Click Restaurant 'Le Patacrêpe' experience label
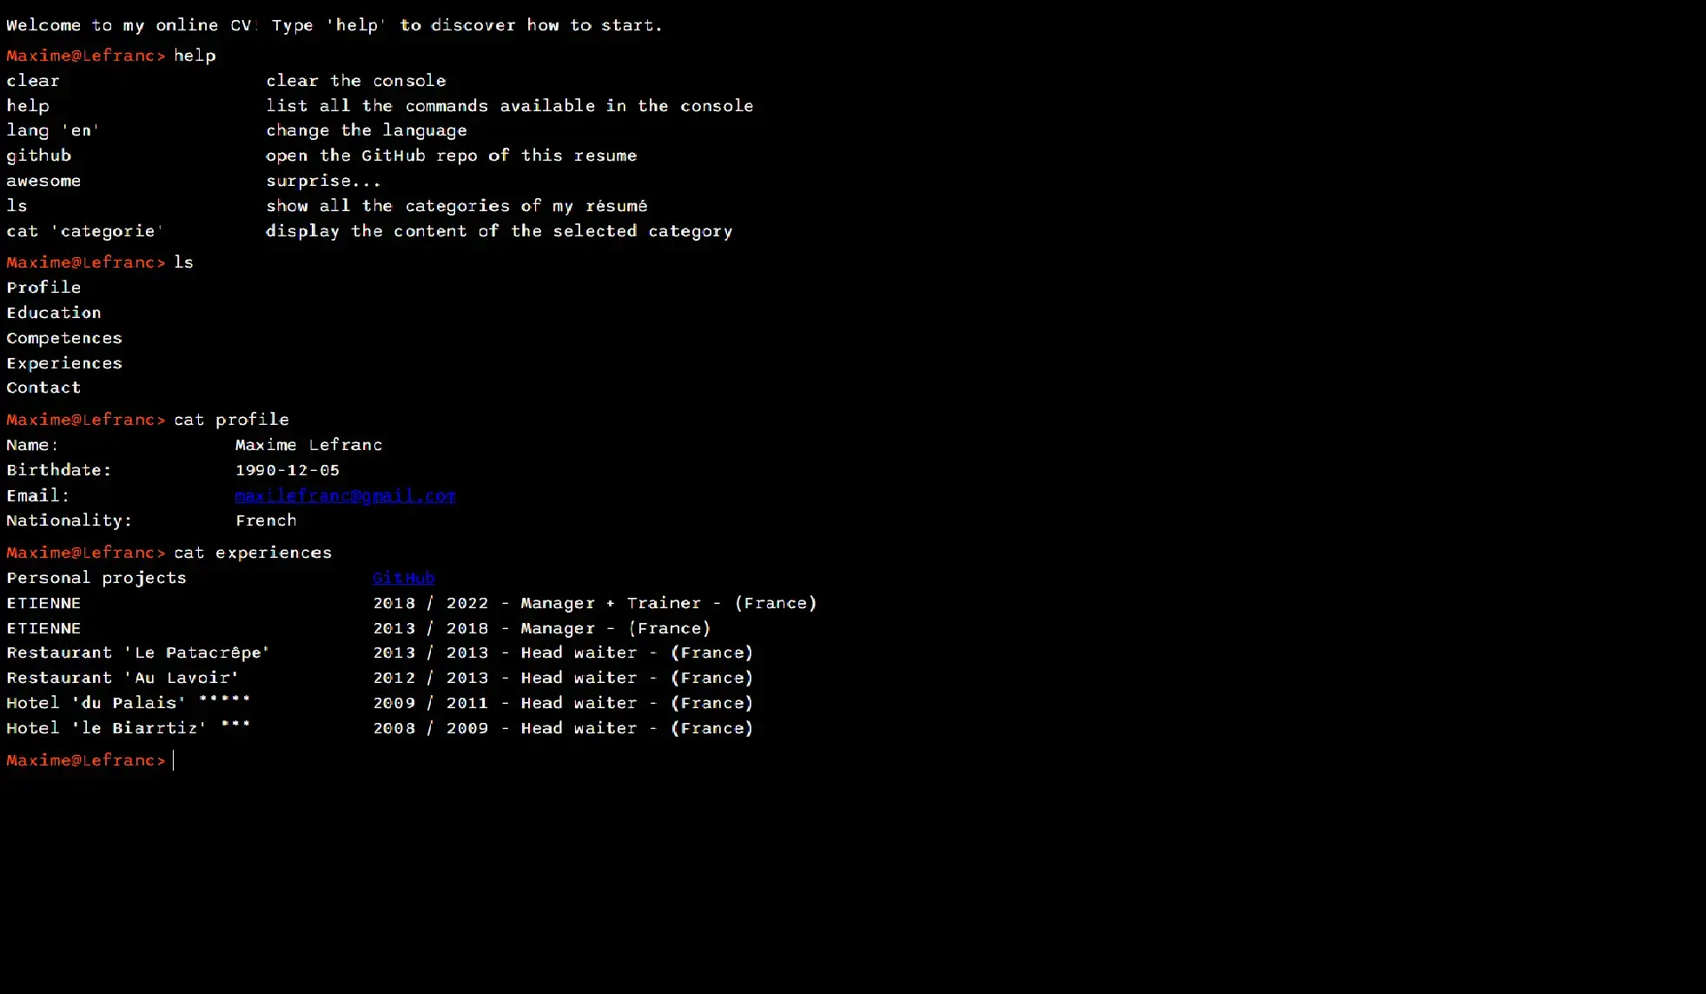 pyautogui.click(x=138, y=653)
